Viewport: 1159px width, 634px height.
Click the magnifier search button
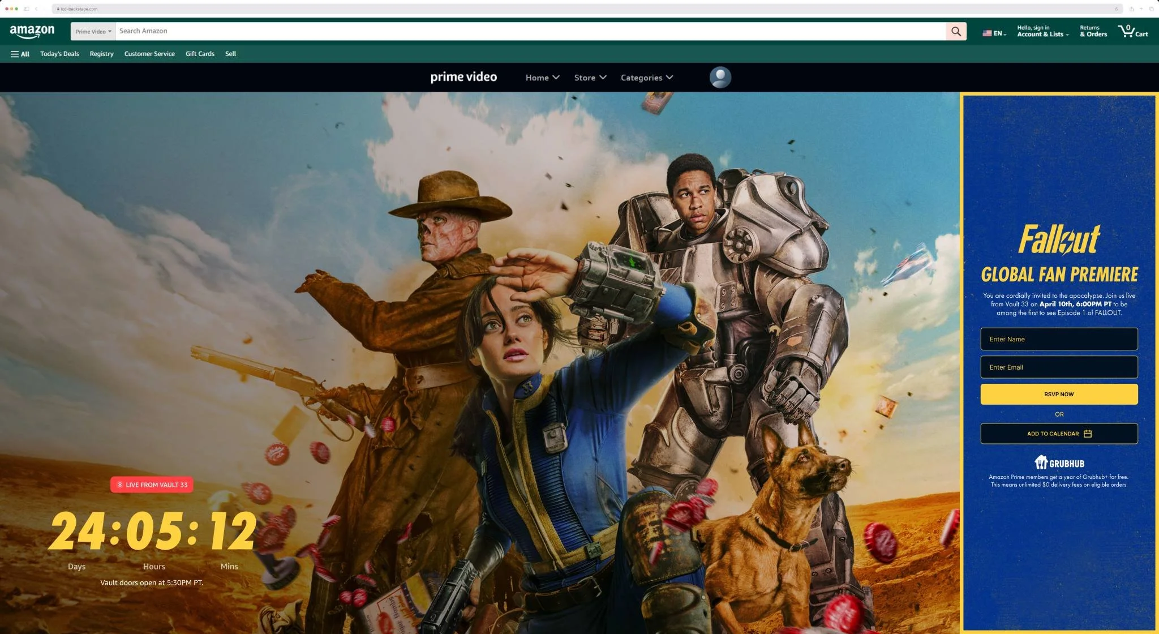[956, 31]
